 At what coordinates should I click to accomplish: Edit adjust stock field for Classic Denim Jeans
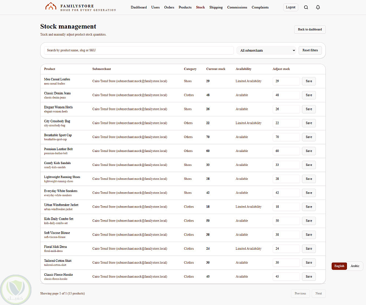pyautogui.click(x=286, y=95)
